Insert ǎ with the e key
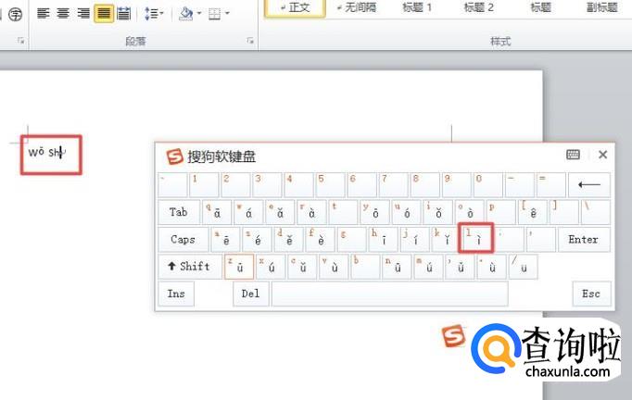The image size is (632, 400). point(280,212)
